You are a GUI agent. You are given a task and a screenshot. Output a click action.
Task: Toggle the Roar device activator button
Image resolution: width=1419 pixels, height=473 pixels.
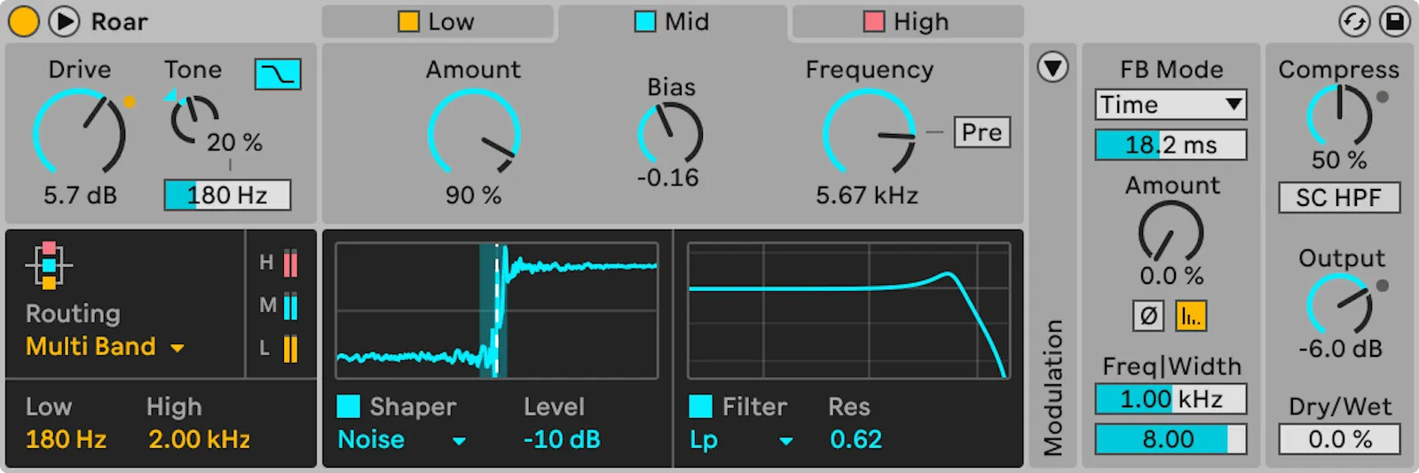[23, 21]
